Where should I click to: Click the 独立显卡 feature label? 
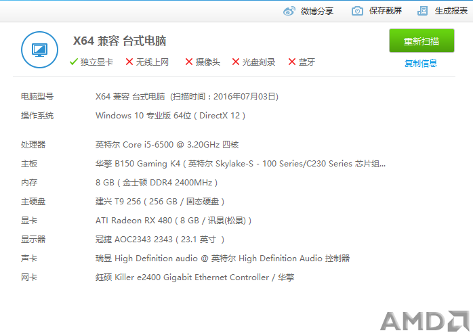(96, 62)
